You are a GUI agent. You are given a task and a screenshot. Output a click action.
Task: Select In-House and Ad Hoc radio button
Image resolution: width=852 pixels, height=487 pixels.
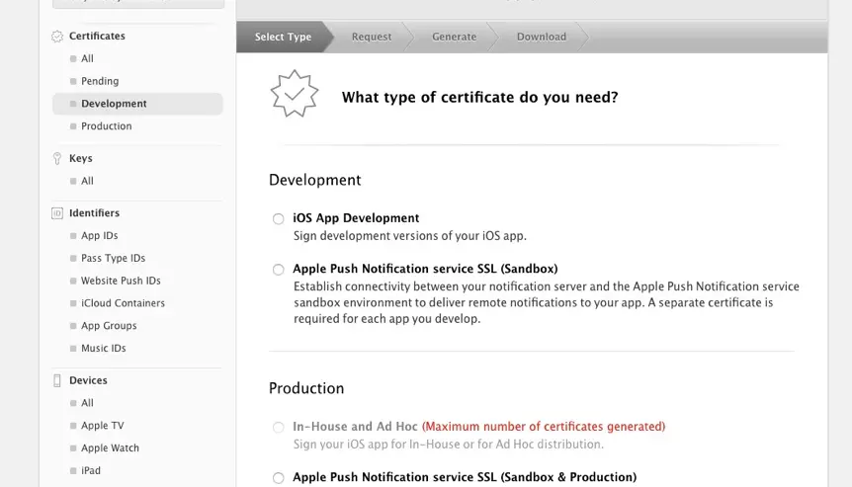coord(278,428)
